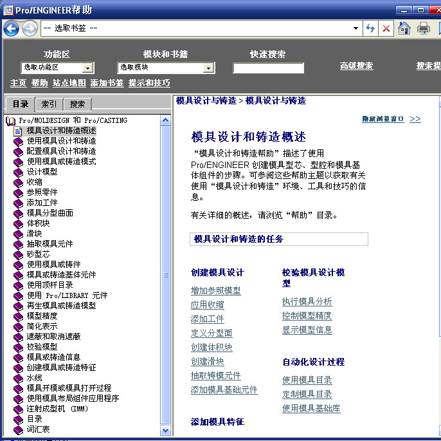Open the 高级搜索 link
The height and width of the screenshot is (441, 441).
pos(356,66)
